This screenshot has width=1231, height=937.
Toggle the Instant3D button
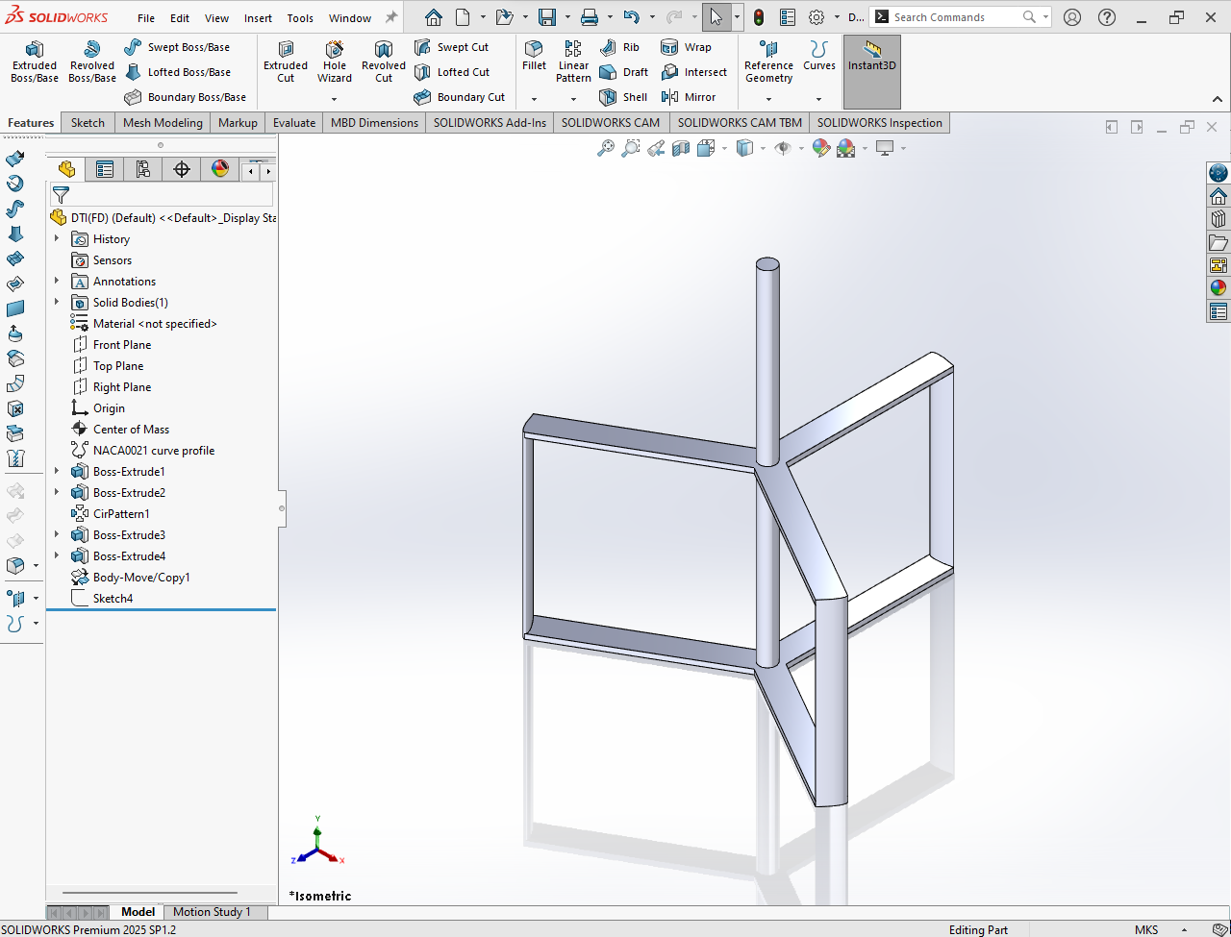[x=871, y=56]
